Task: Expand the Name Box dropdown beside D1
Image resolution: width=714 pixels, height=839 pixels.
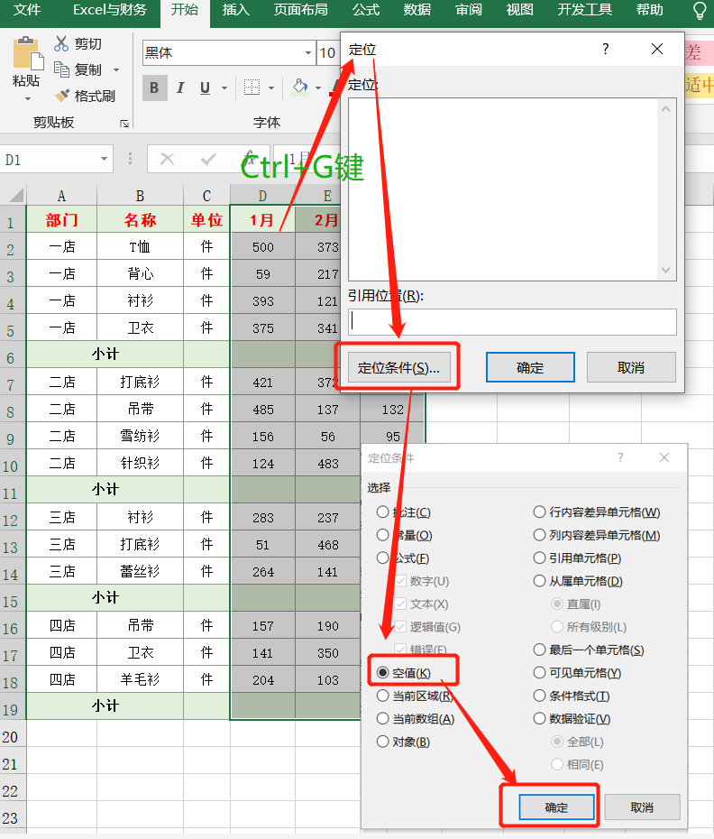Action: 105,160
